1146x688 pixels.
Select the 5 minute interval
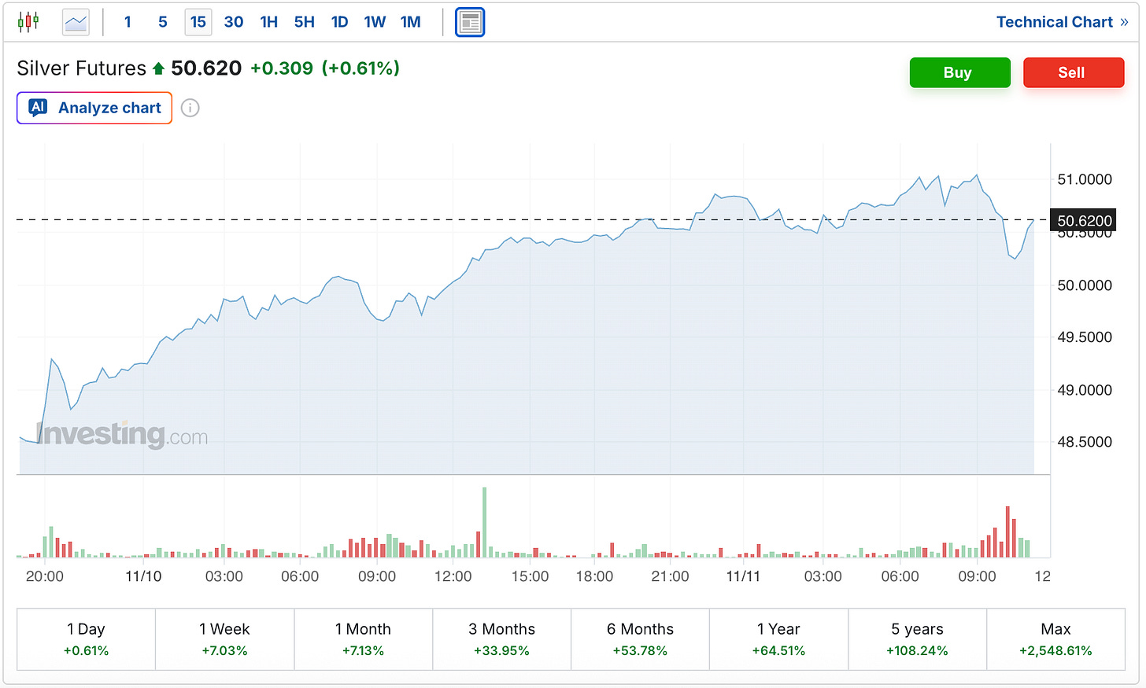tap(163, 22)
